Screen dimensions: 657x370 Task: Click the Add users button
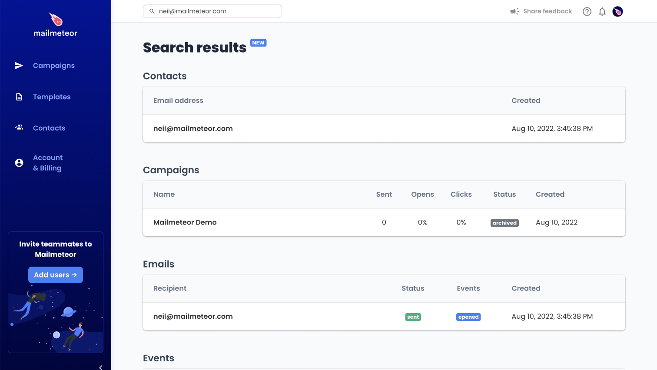tap(56, 275)
